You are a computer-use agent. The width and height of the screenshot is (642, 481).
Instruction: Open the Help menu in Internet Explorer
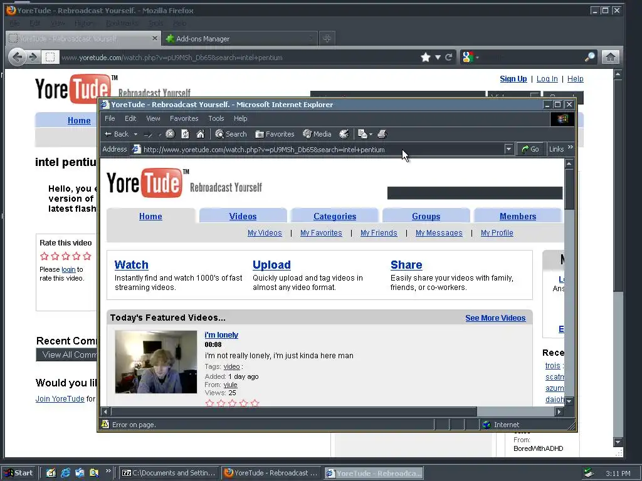click(x=241, y=118)
